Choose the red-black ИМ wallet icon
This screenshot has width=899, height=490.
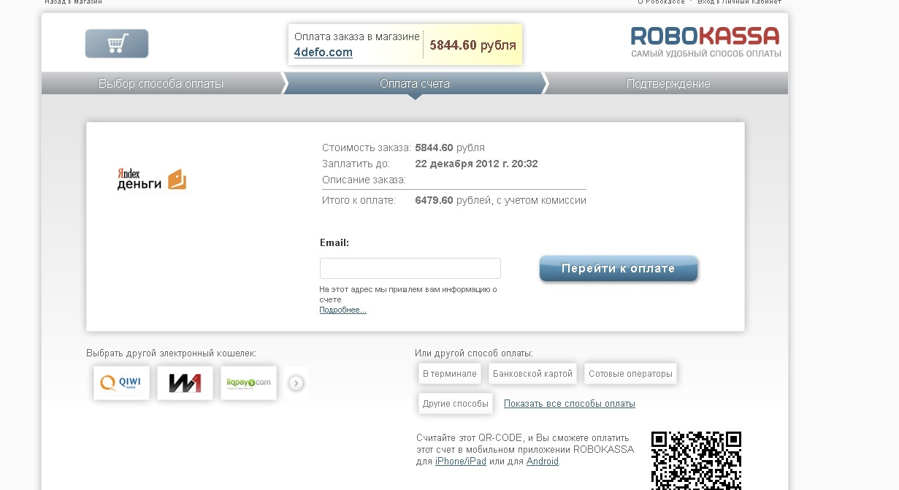point(185,383)
